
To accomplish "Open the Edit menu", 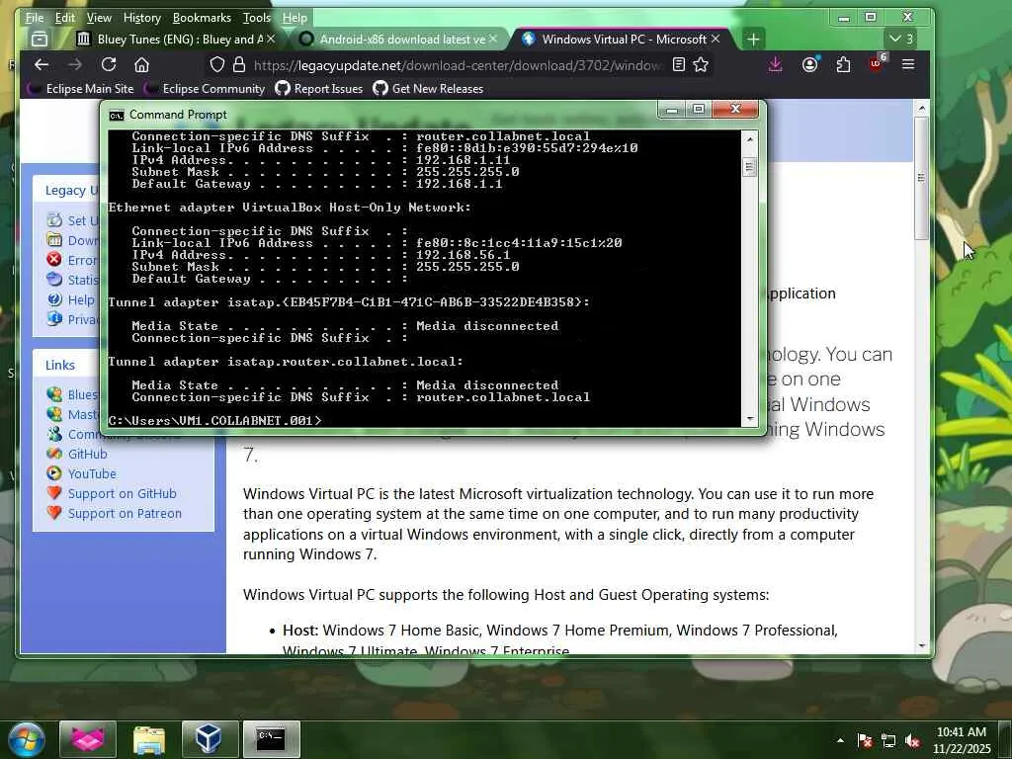I will tap(64, 18).
